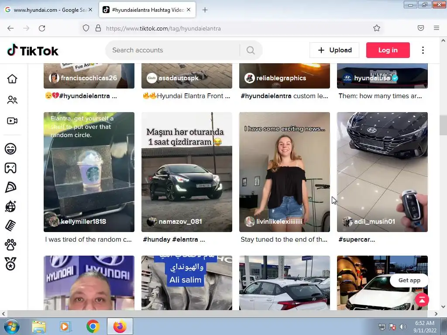Click the taskbar volume speaker icon
The width and height of the screenshot is (447, 335).
(x=402, y=327)
